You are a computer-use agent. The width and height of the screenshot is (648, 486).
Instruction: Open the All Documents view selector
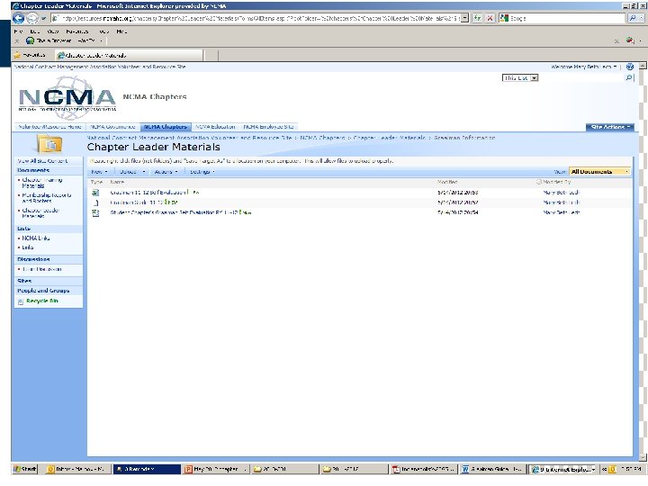pyautogui.click(x=599, y=172)
